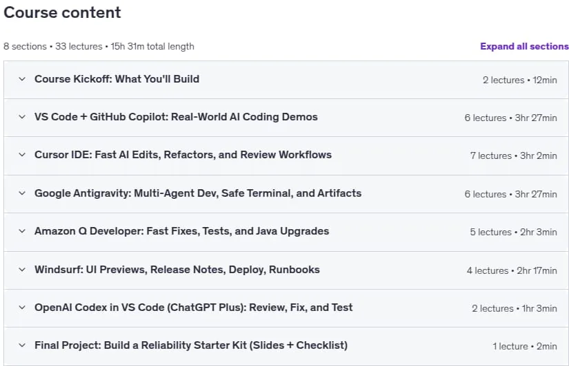Click Expand all sections link
This screenshot has height=366, width=569.
pyautogui.click(x=524, y=46)
